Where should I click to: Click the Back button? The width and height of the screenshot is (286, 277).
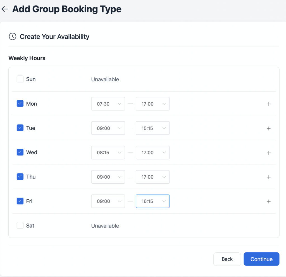pyautogui.click(x=227, y=259)
